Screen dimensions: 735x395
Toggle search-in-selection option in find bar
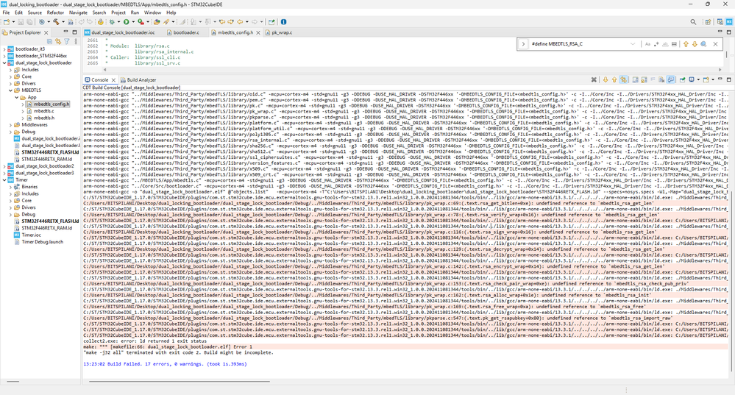coord(674,43)
